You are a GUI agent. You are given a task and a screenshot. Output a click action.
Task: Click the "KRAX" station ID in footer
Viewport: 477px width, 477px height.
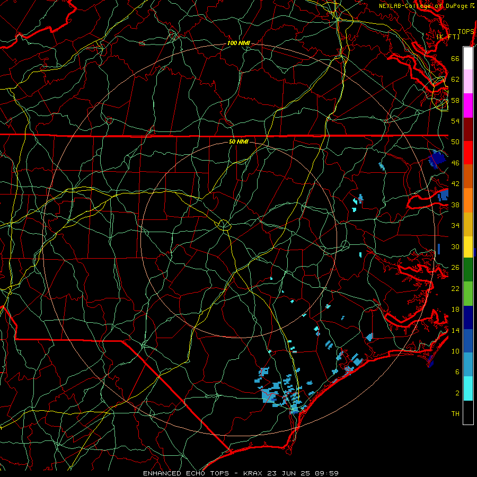(253, 473)
